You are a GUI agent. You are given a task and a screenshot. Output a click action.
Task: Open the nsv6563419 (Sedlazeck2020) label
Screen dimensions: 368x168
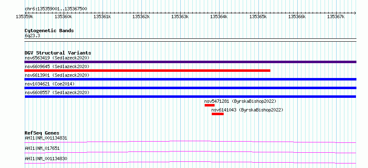(x=57, y=58)
